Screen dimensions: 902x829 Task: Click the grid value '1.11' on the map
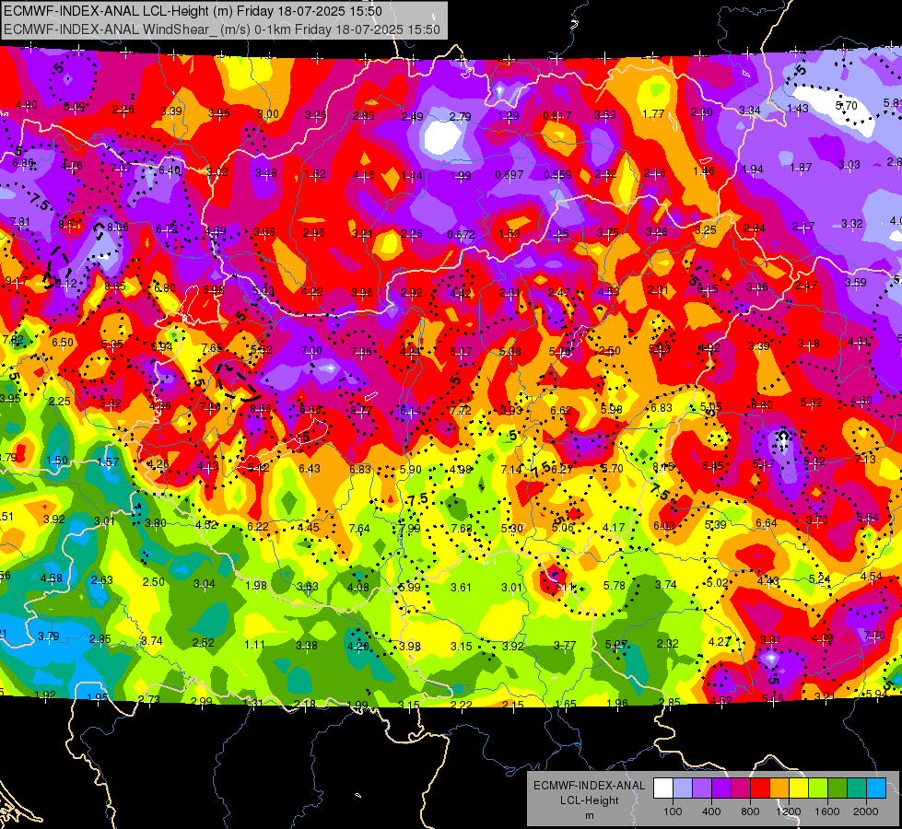tap(255, 645)
